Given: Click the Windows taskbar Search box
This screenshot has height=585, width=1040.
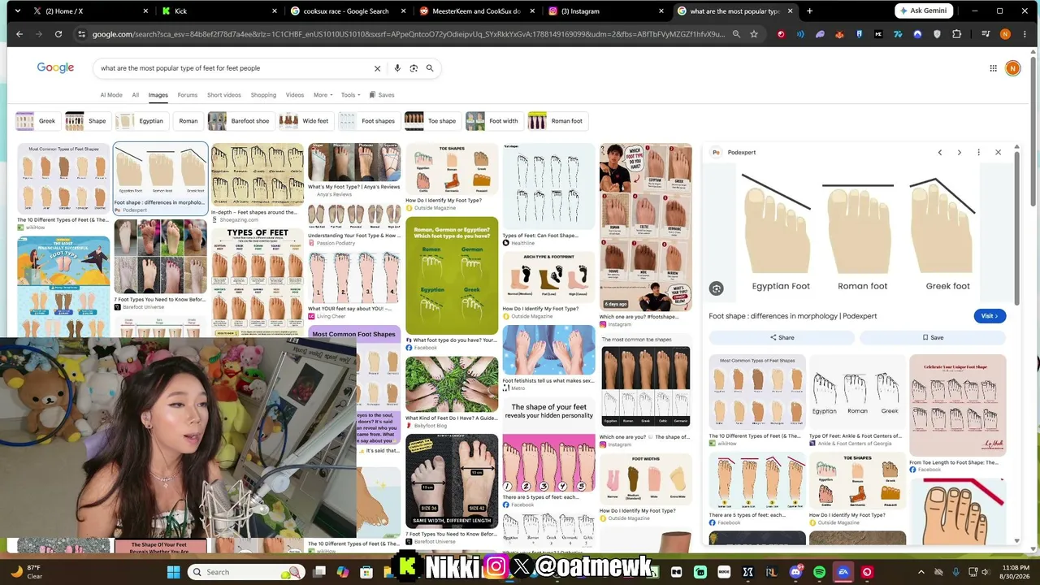Looking at the screenshot, I should (247, 572).
